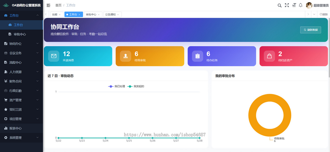Viewport: 330px width, 152px height.
Task: Expand the 人力资源 menu chevron
Action: pos(37,72)
